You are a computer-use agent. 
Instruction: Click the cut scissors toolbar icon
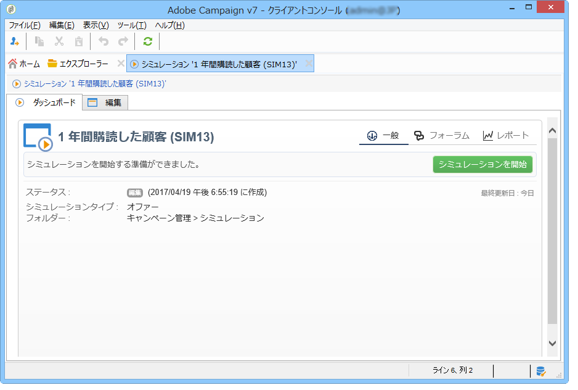pyautogui.click(x=59, y=41)
